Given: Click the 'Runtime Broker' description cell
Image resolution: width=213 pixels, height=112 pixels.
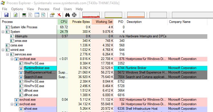Looking at the screenshot, I should 136,68.
